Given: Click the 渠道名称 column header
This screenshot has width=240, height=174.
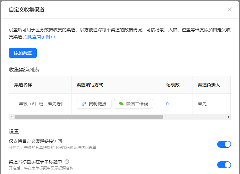Looking at the screenshot, I should click(40, 85).
